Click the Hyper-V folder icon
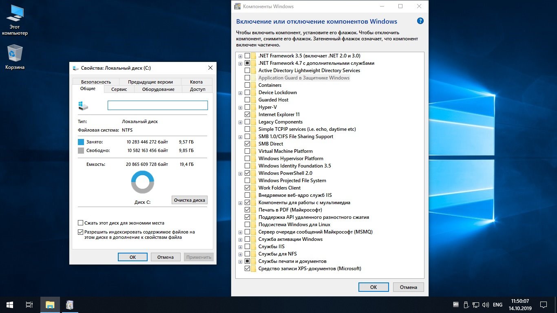This screenshot has width=557, height=313. pos(254,107)
